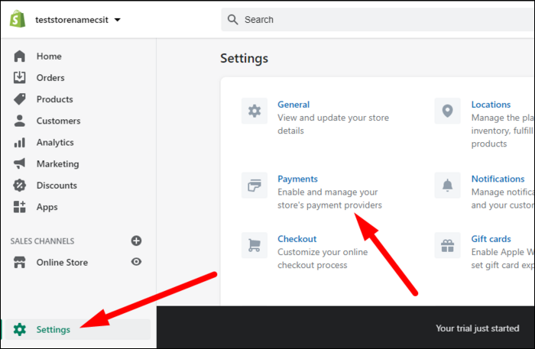Click the Customers person icon
Viewport: 535px width, 349px height.
tap(20, 121)
